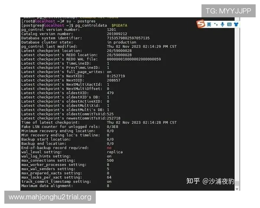Click the oldestCommitTsXid value '525'
The width and height of the screenshot is (260, 208).
[110, 114]
